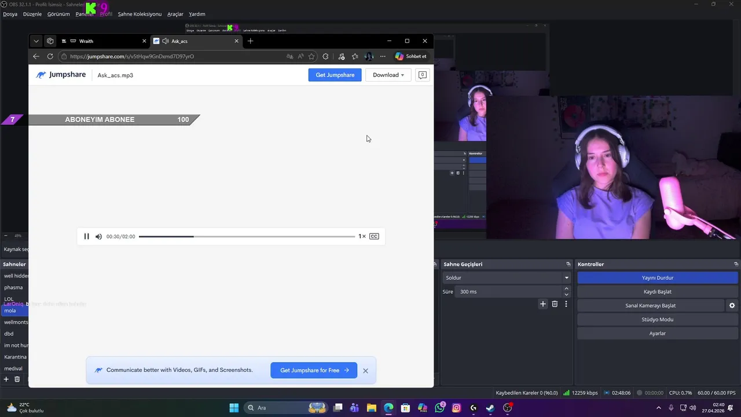The image size is (741, 417).
Task: Open Steam from the taskbar
Action: point(490,408)
